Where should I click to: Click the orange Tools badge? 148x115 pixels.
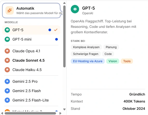(x=127, y=61)
